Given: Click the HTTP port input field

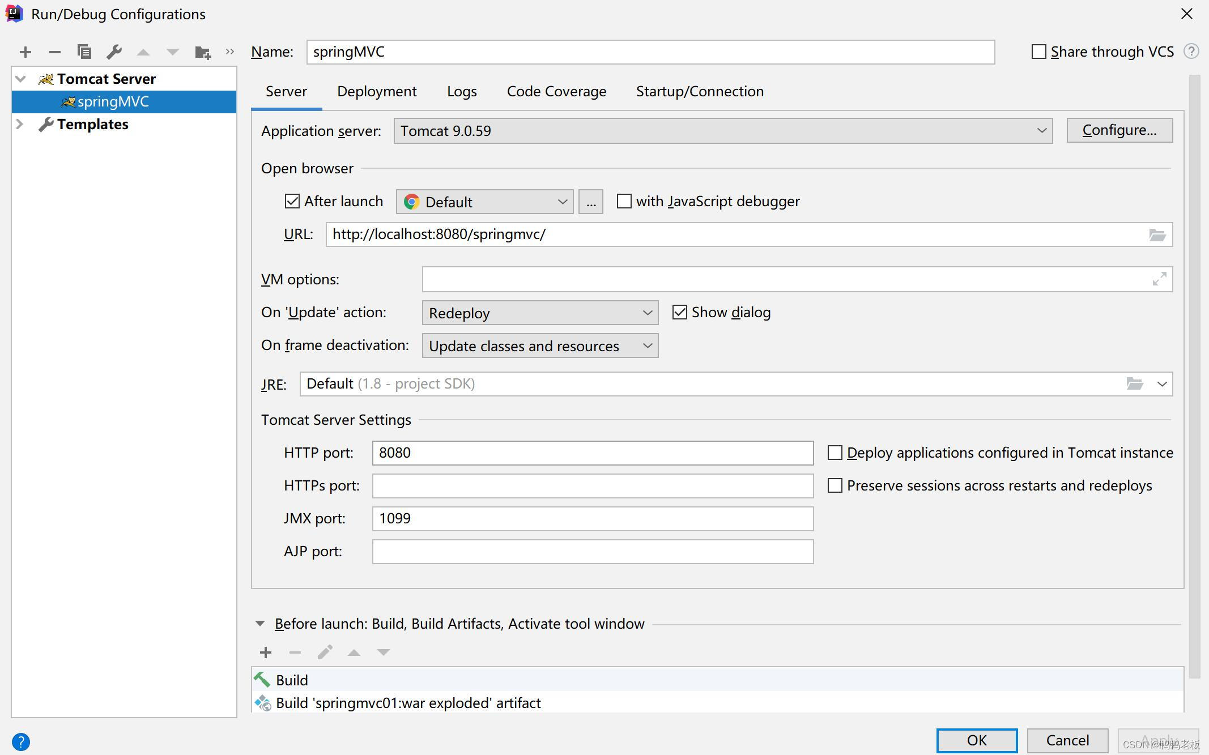Looking at the screenshot, I should [x=592, y=453].
